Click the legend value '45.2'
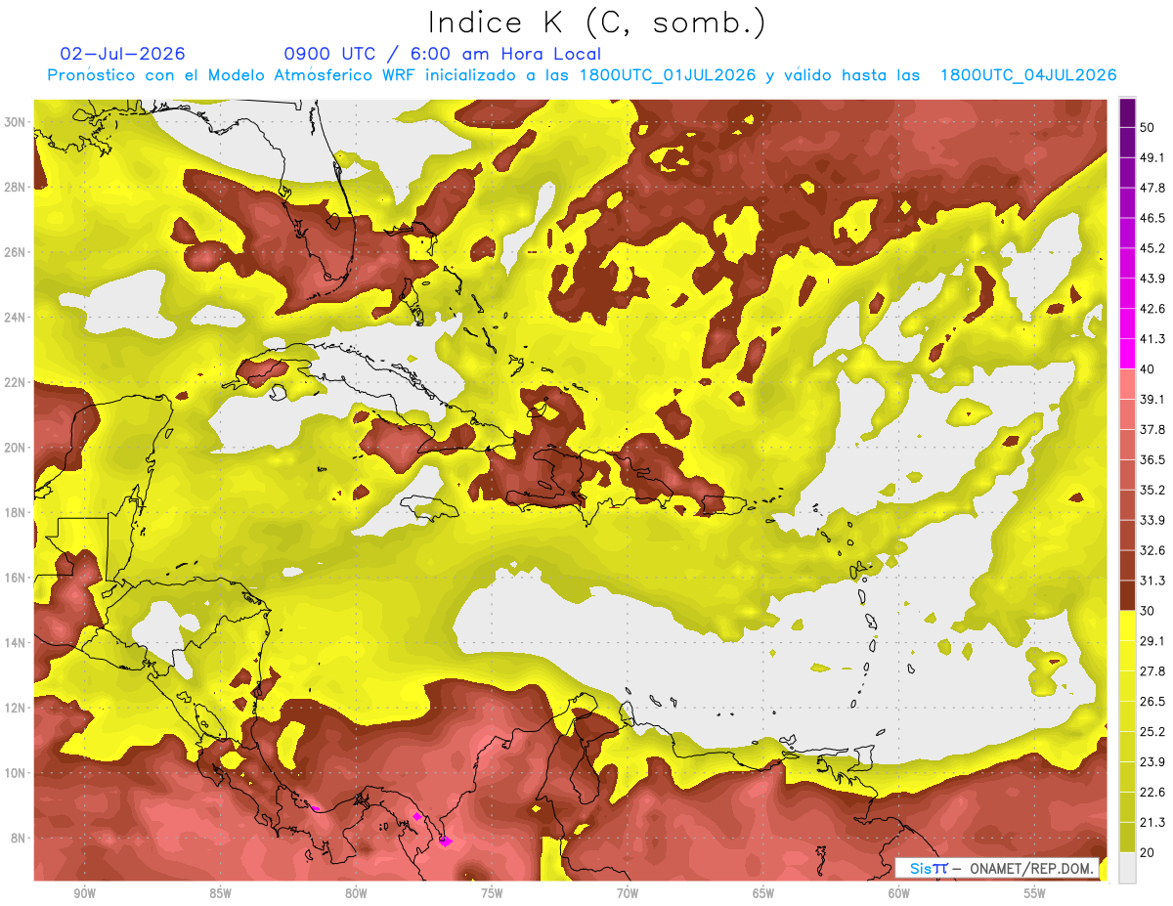1173x906 pixels. 1151,248
